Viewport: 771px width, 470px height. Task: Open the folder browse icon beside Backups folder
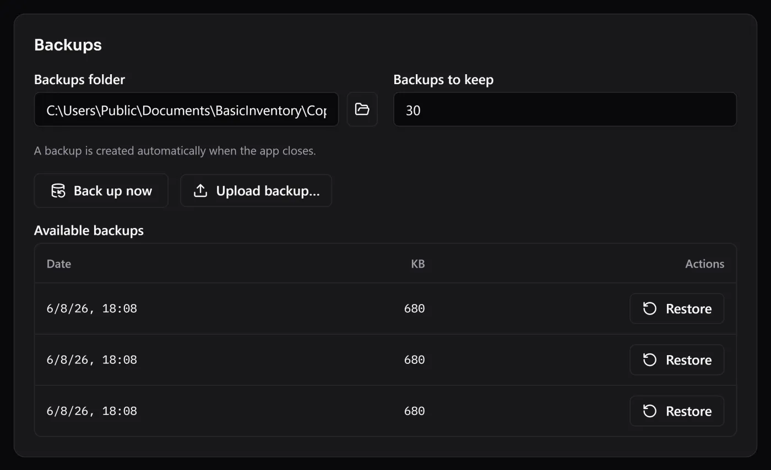362,109
